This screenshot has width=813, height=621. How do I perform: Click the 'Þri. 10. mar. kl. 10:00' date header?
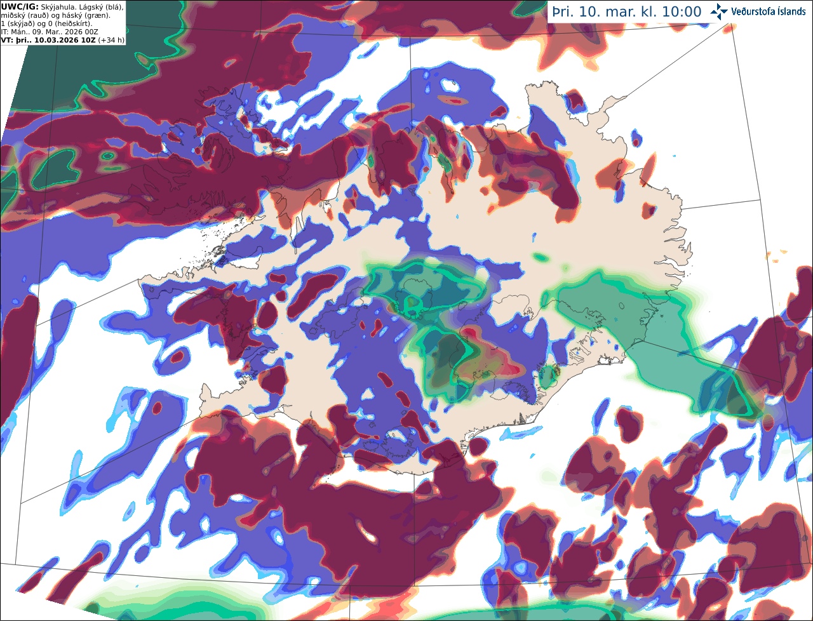(627, 12)
